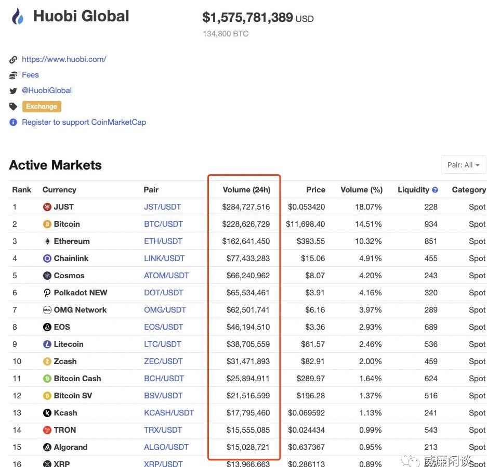Select the $284,727,516 volume value
The width and height of the screenshot is (487, 467).
pos(246,207)
